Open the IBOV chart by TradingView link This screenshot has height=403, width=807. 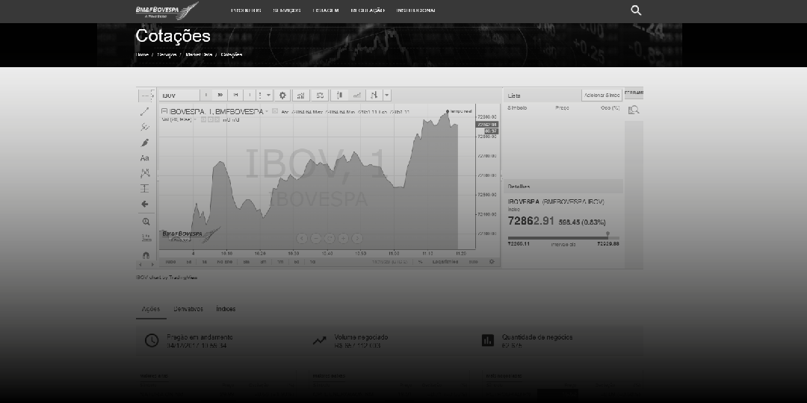[166, 278]
